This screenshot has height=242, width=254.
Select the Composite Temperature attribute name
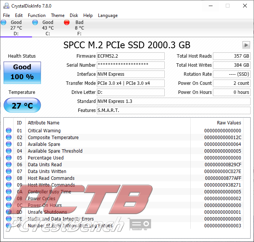pyautogui.click(x=53, y=137)
